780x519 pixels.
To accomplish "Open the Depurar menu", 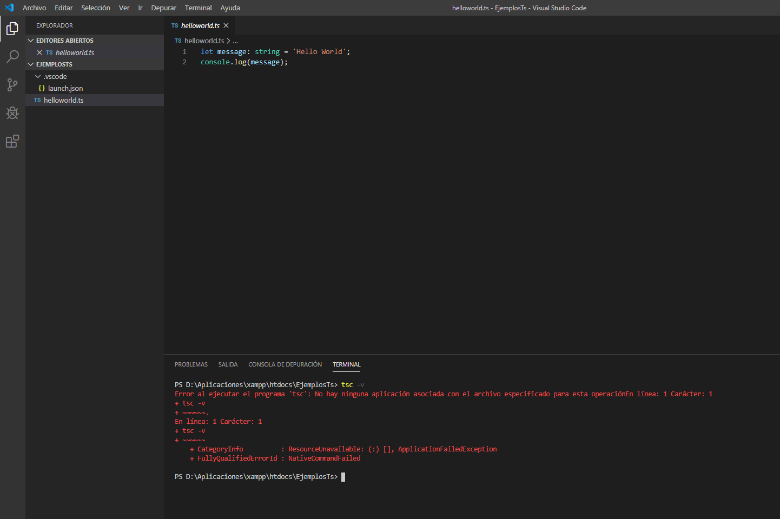I will point(163,8).
